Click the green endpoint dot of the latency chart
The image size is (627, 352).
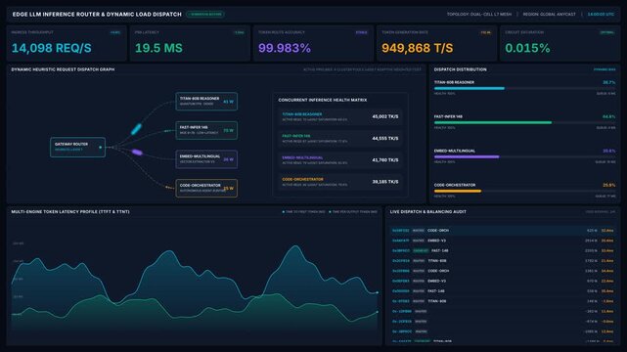pos(377,312)
